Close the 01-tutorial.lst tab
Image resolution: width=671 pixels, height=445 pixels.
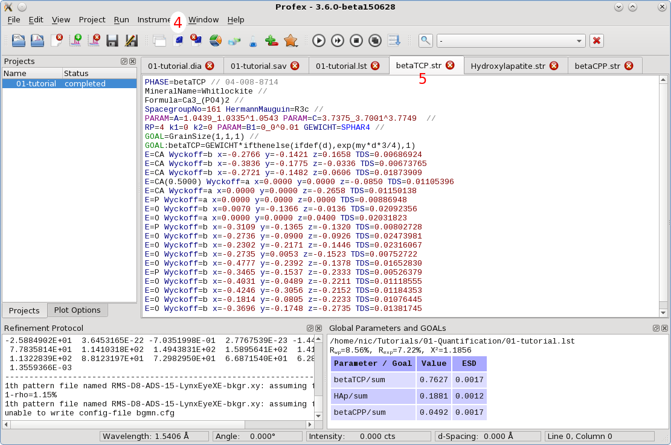tap(375, 65)
